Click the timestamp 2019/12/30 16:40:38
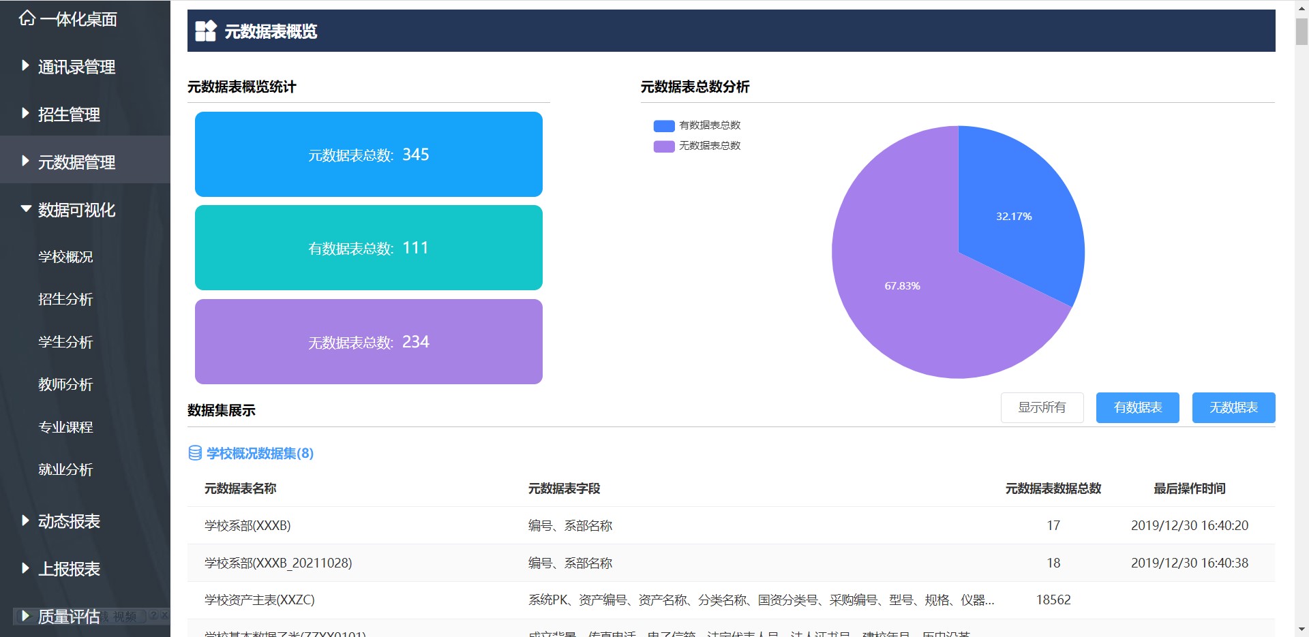The height and width of the screenshot is (637, 1309). pyautogui.click(x=1190, y=563)
